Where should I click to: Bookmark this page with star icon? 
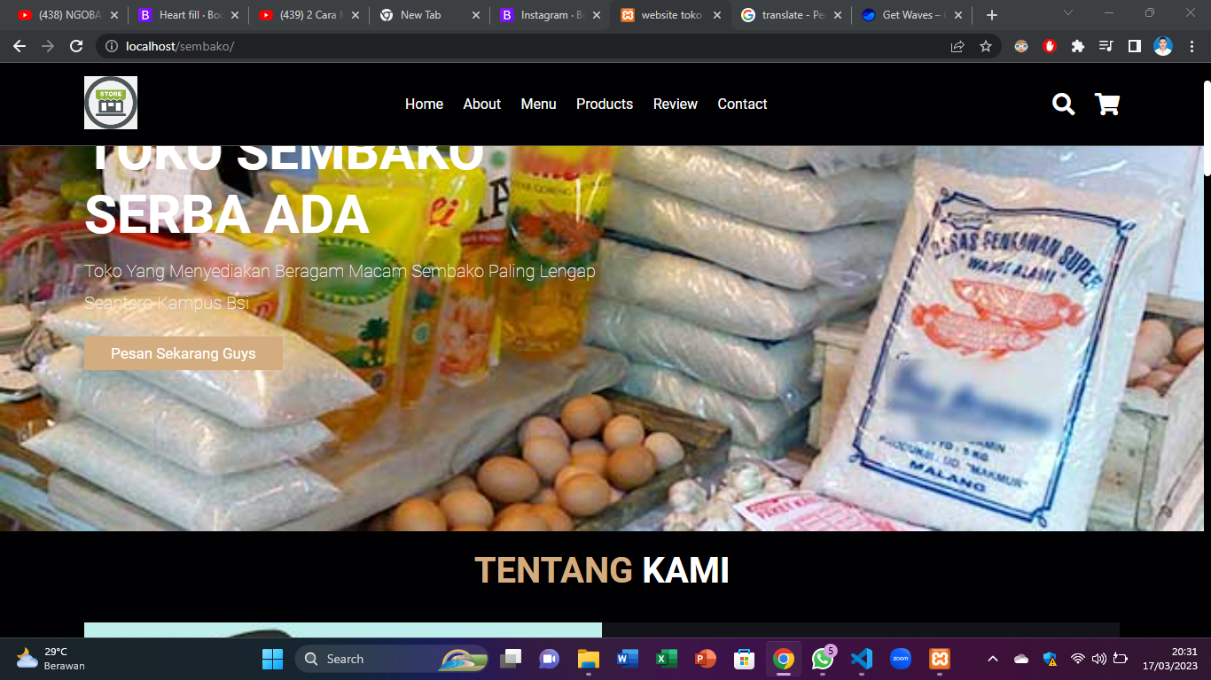[986, 46]
